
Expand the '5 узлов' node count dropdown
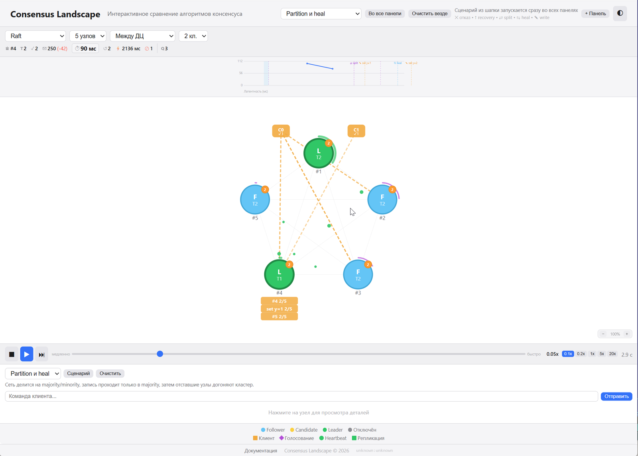click(88, 36)
